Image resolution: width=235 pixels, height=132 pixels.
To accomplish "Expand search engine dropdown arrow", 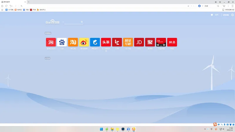I will 202,6.
